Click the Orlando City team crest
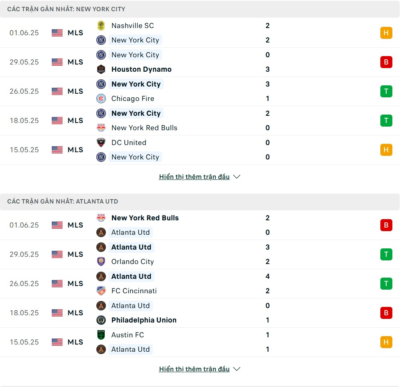This screenshot has height=387, width=400. 101,261
